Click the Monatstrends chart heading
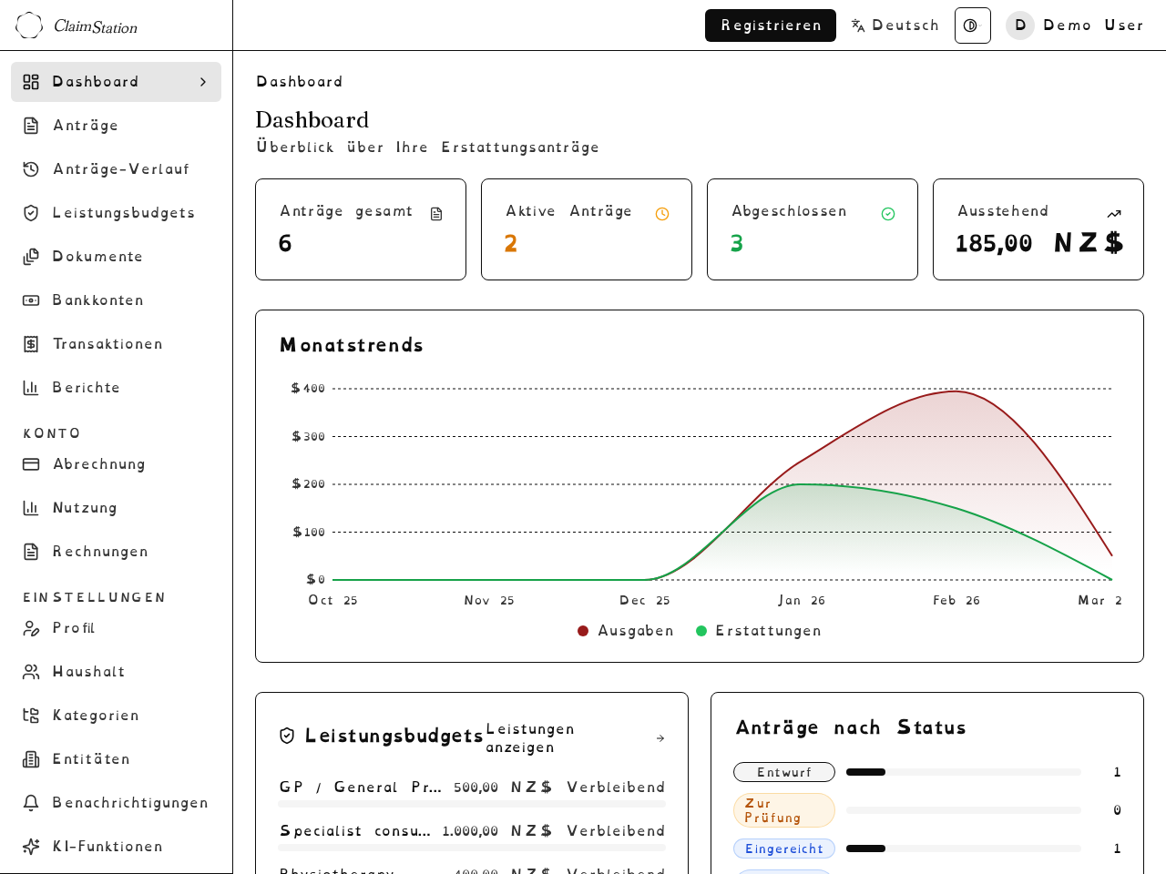Image resolution: width=1166 pixels, height=874 pixels. coord(352,345)
